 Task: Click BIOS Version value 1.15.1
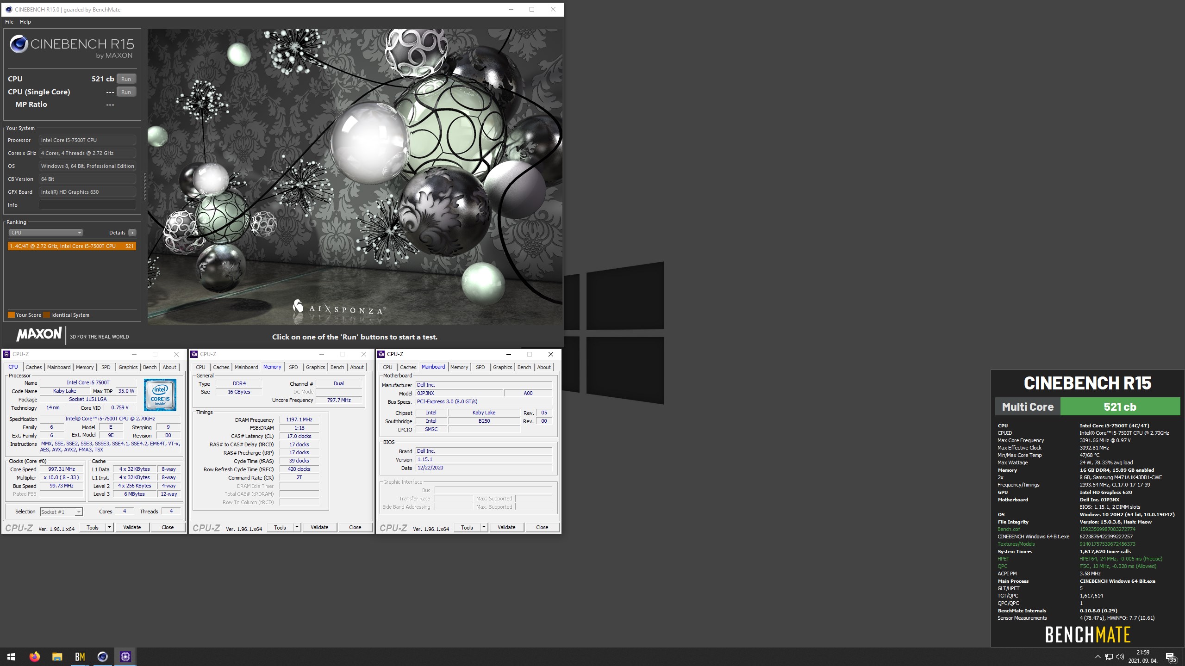point(484,460)
